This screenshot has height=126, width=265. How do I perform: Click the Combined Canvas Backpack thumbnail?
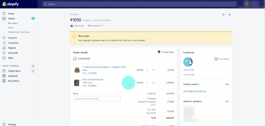point(77,70)
